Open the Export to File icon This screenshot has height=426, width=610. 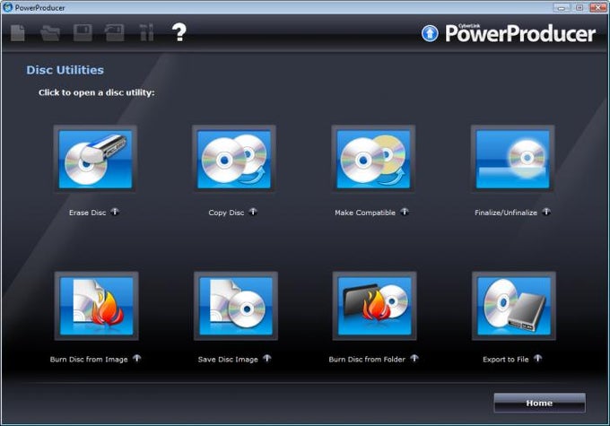tap(514, 306)
